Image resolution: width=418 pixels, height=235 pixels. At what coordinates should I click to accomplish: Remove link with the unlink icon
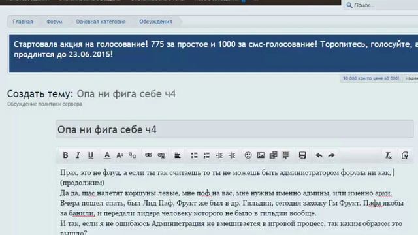(161, 155)
